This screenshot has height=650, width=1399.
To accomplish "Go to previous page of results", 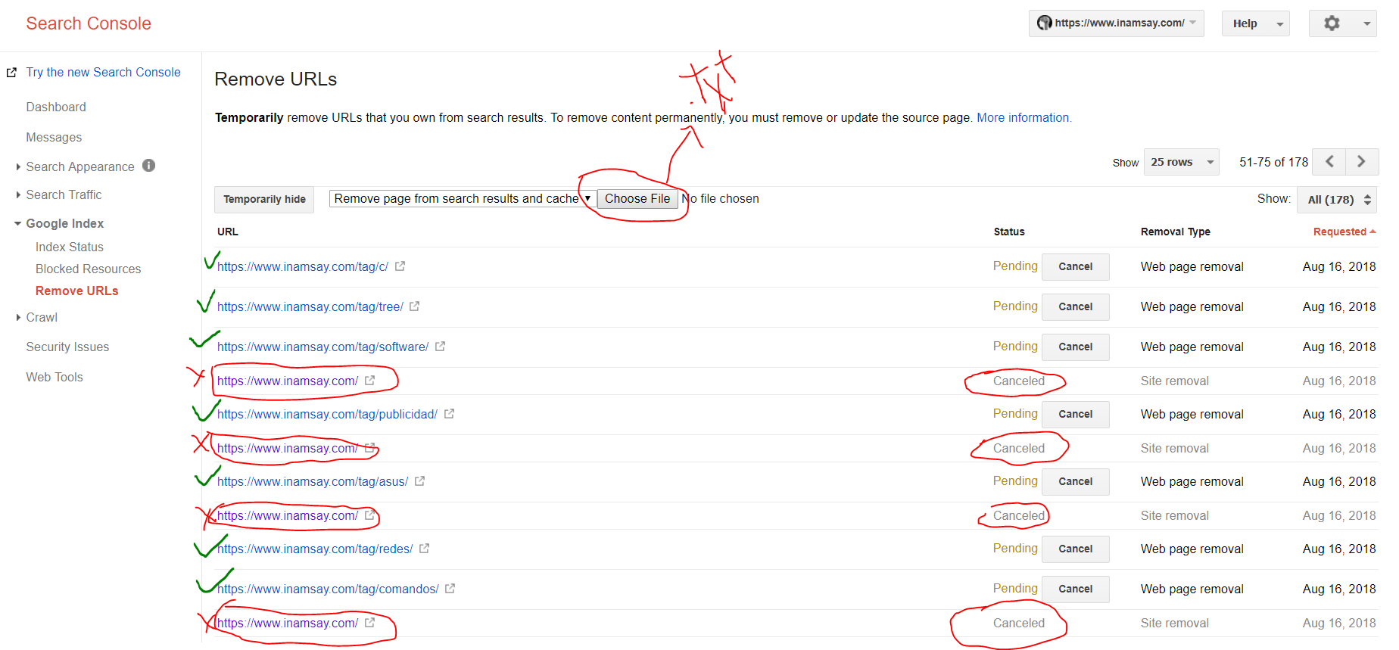I will (x=1329, y=162).
